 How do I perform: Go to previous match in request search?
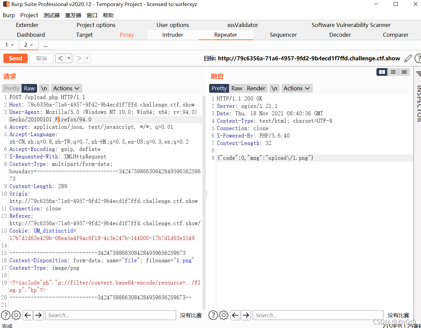pyautogui.click(x=28, y=315)
